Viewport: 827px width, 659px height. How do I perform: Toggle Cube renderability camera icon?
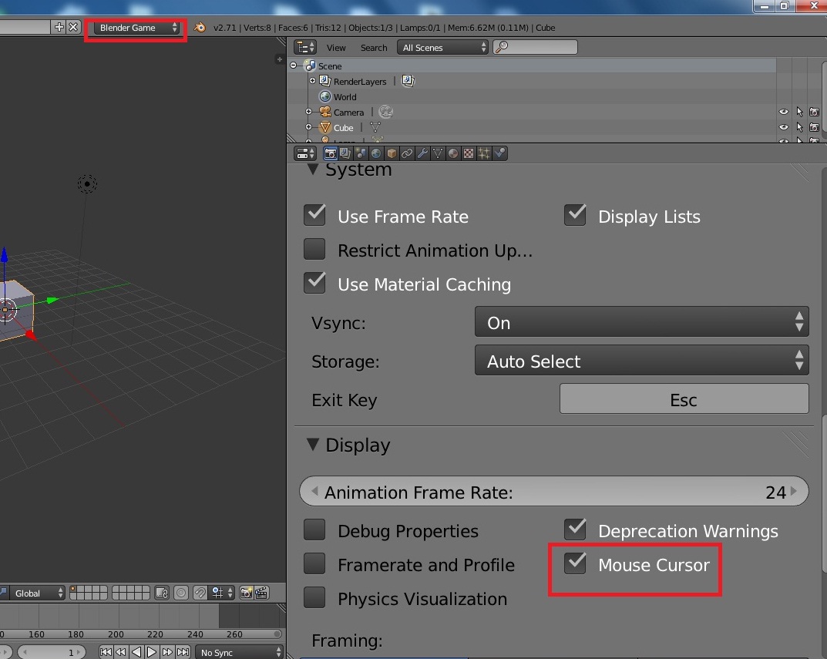pos(815,127)
